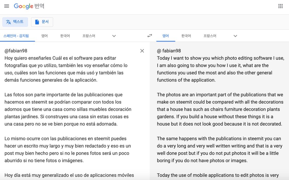Select 영어 as target language
The image size is (289, 180).
click(166, 36)
